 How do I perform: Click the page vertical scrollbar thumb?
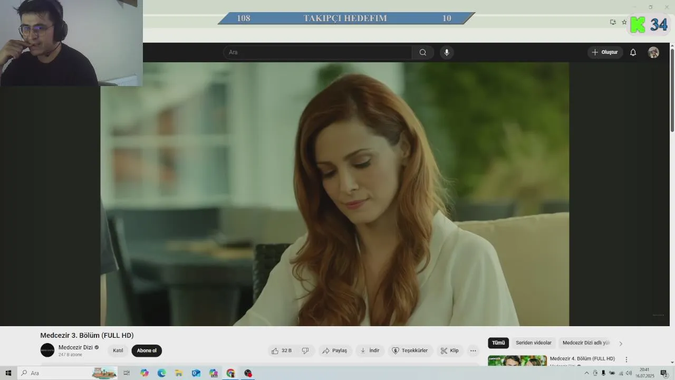click(x=672, y=90)
